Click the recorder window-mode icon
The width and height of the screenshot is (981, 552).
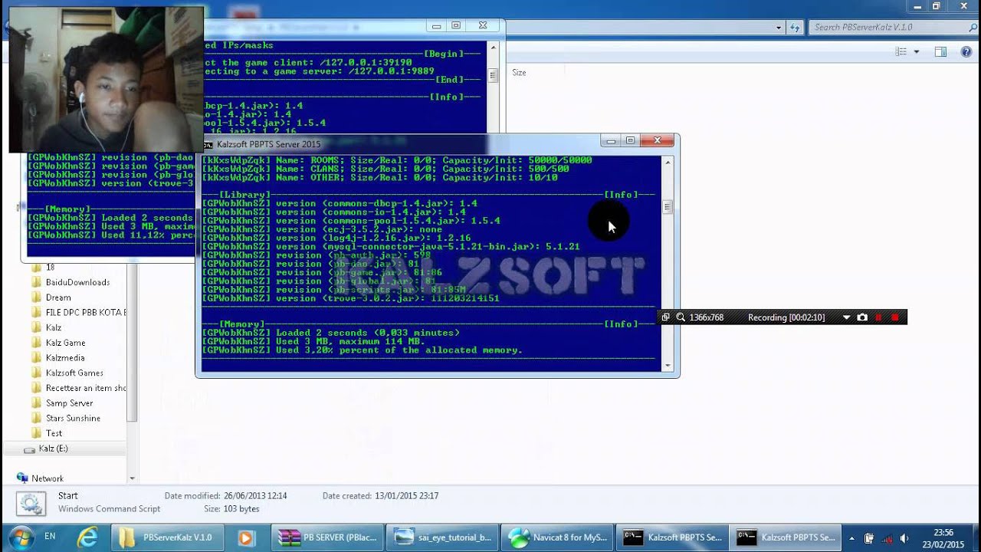click(x=665, y=317)
